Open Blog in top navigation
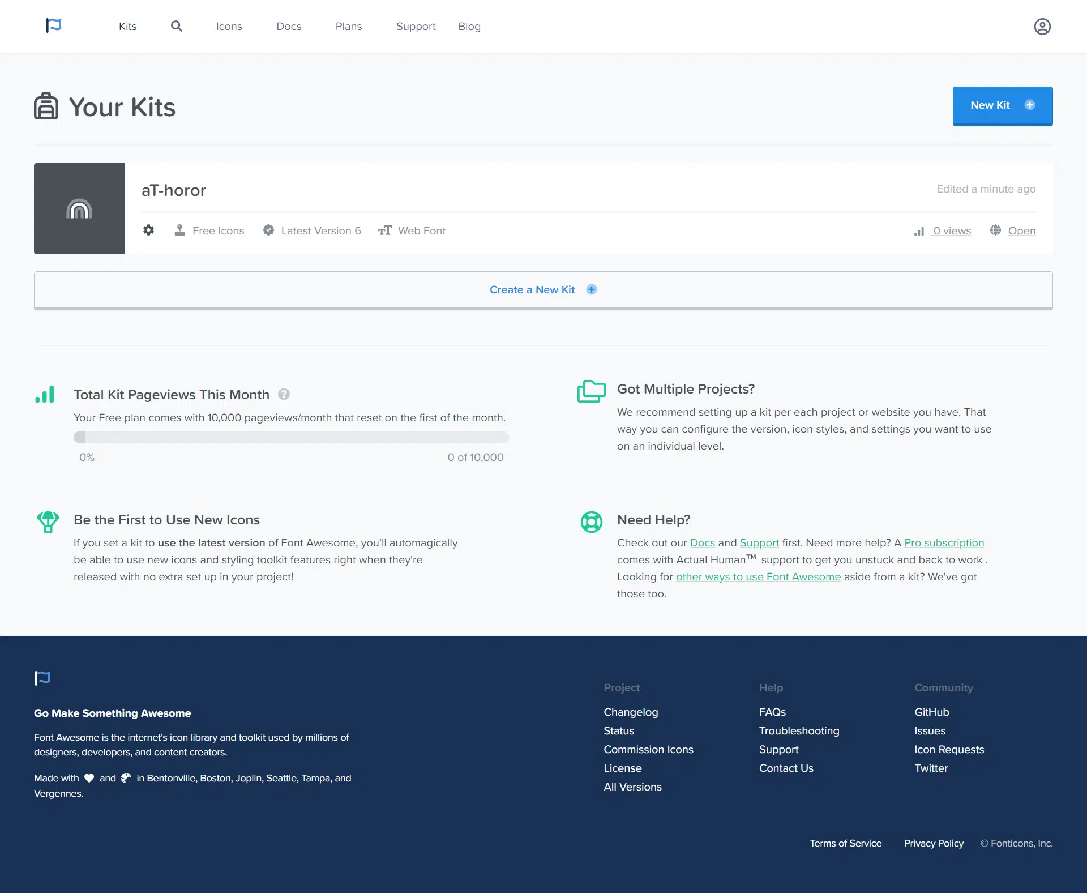The image size is (1087, 893). (469, 27)
